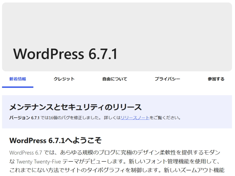Click the blue underline beneath 新着情報
The height and width of the screenshot is (176, 235).
18,87
